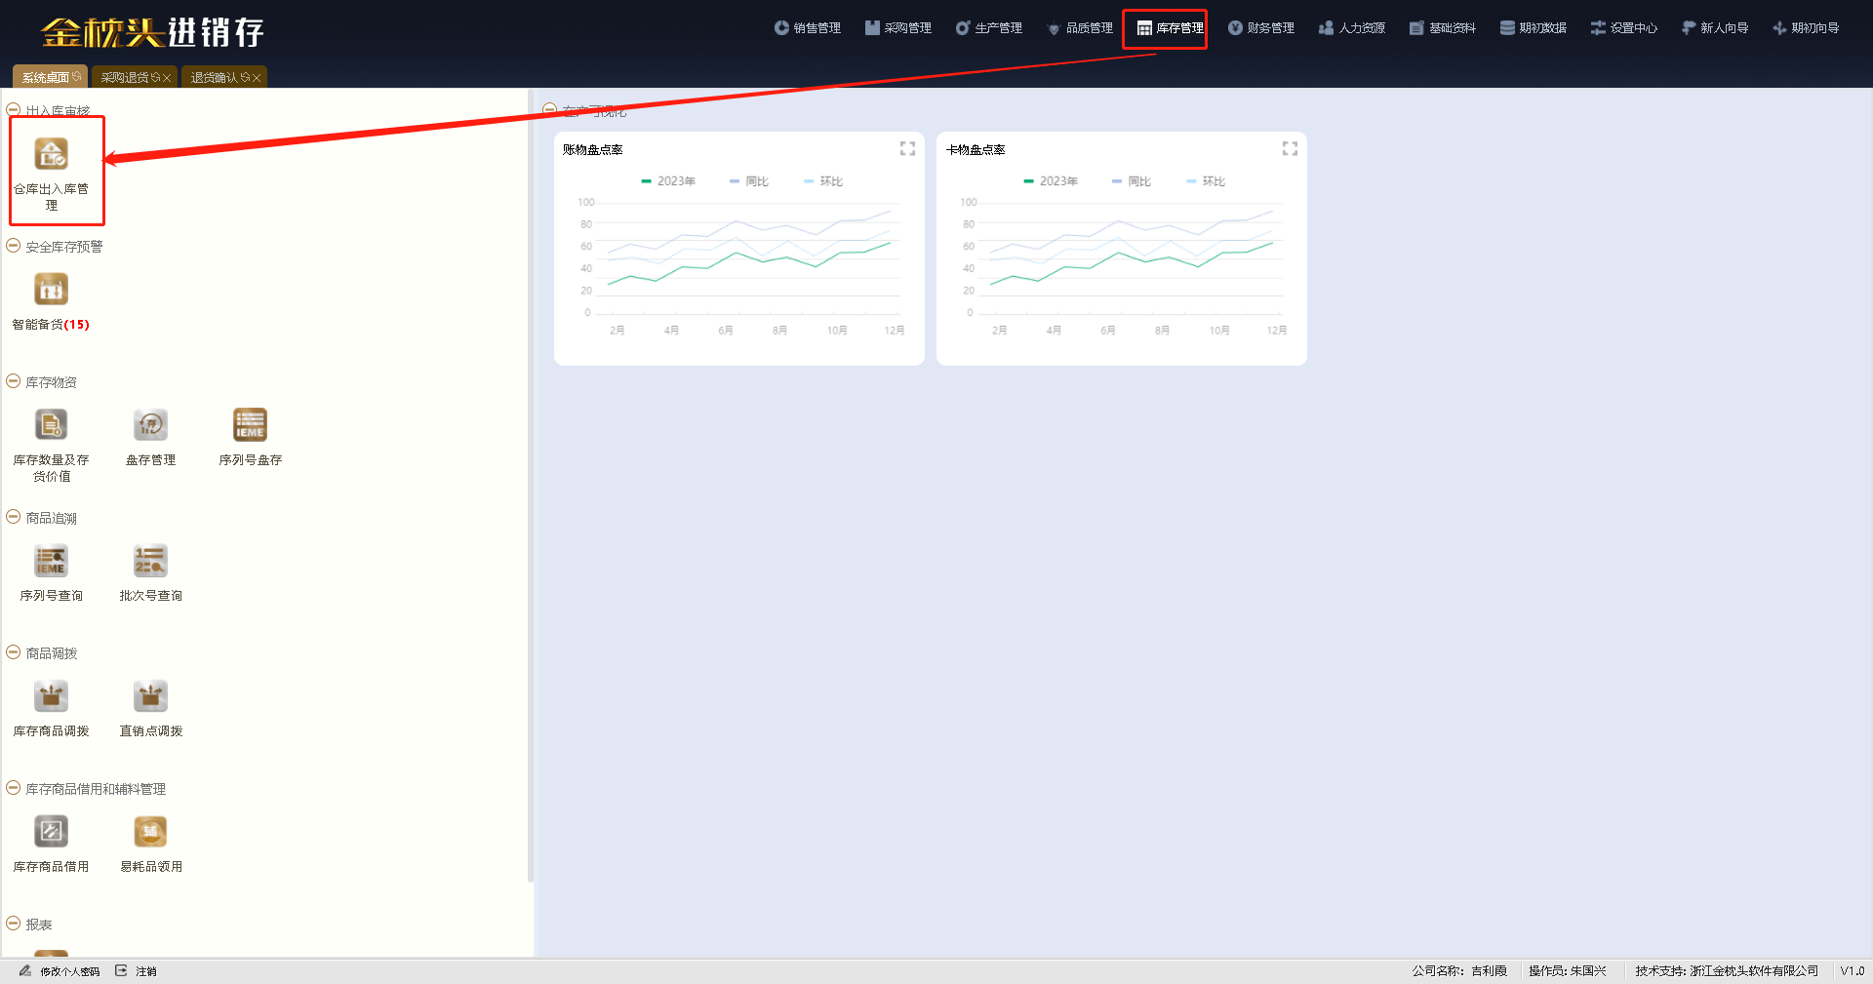The width and height of the screenshot is (1873, 984).
Task: Open the 期初向导 menu
Action: click(x=1806, y=28)
